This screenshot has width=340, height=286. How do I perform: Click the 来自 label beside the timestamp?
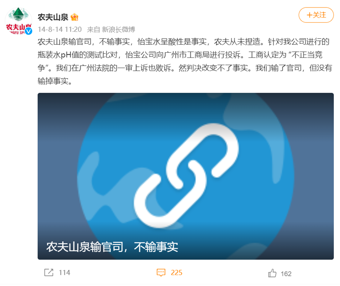tap(94, 29)
